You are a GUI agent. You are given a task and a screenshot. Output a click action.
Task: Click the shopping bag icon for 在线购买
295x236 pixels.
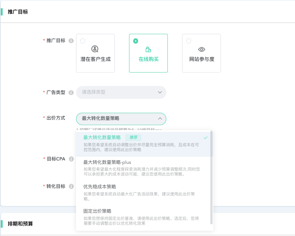[x=148, y=49]
